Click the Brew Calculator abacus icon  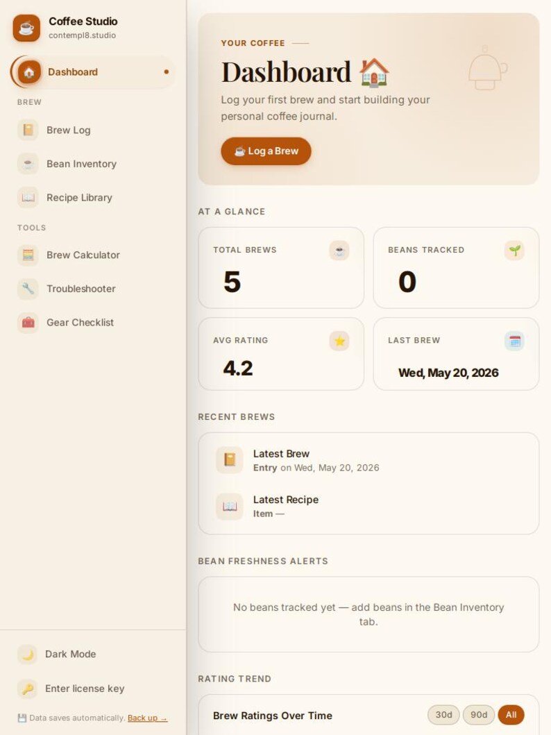[28, 255]
